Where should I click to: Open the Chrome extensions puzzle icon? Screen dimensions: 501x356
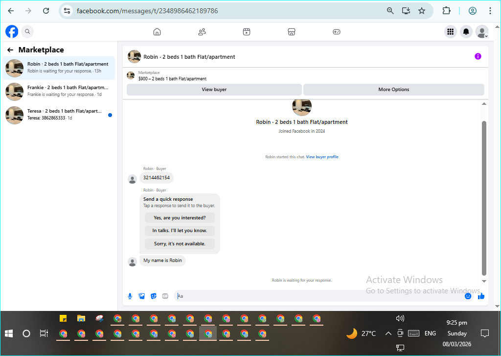coord(446,11)
